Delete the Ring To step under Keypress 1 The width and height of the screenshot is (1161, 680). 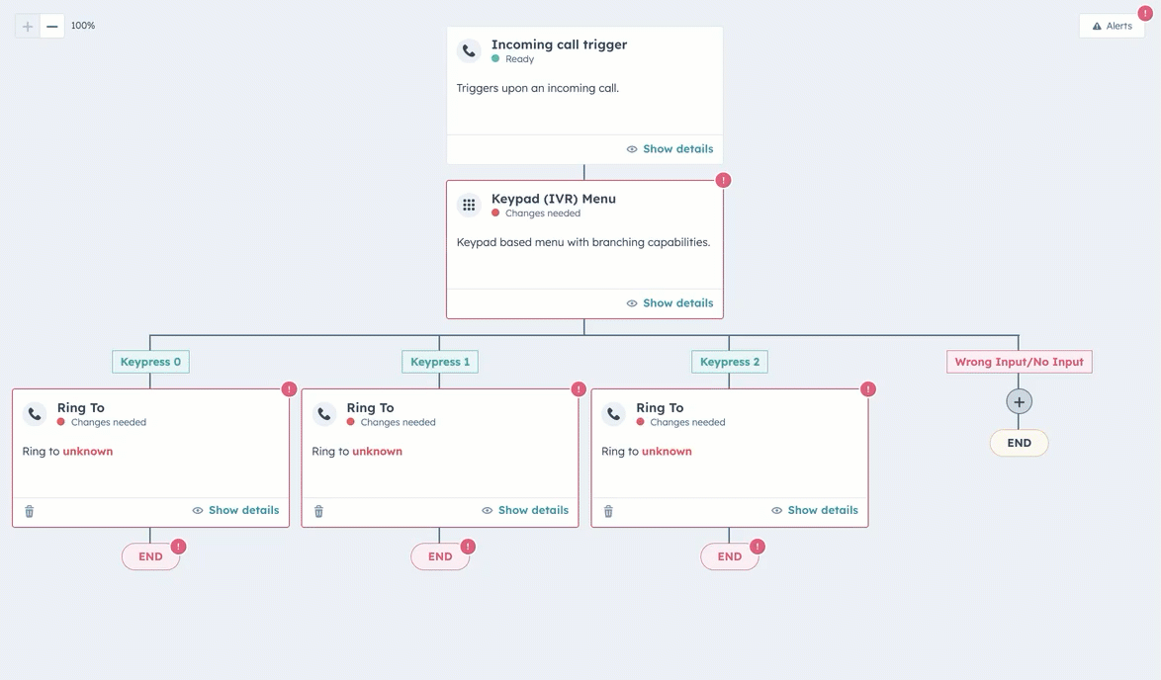tap(318, 511)
